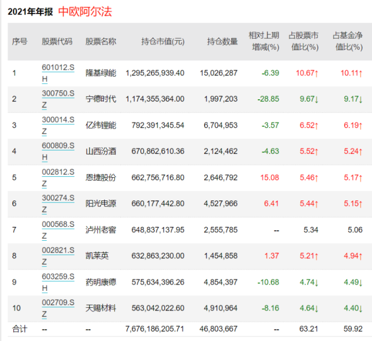Open stock code link 601012.SH
Screen dimensions: 372x341
coord(58,73)
